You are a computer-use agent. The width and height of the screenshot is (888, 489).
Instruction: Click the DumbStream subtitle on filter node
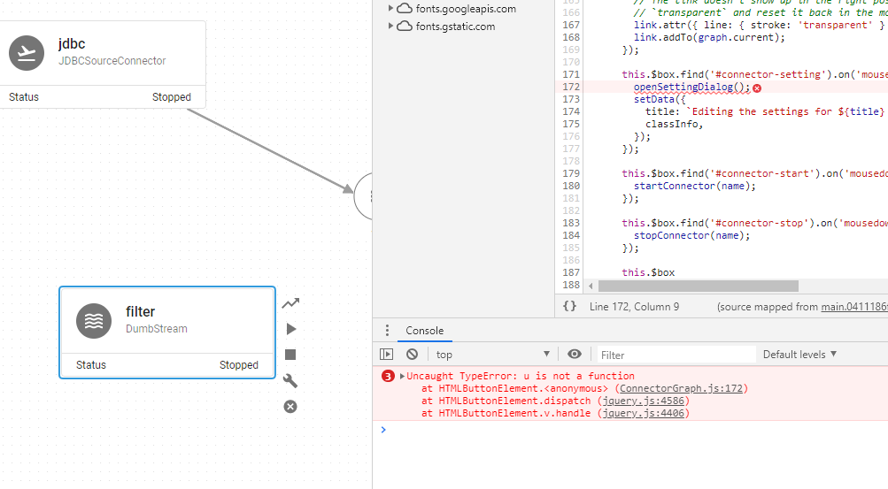[157, 328]
